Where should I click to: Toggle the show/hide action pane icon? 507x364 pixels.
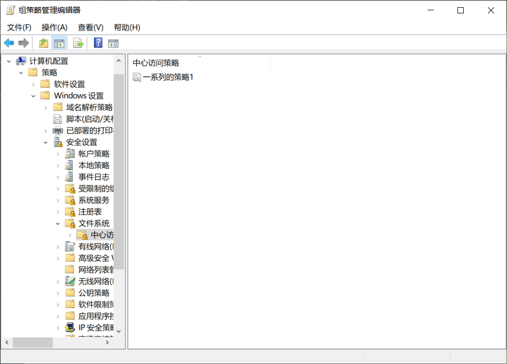coord(113,43)
